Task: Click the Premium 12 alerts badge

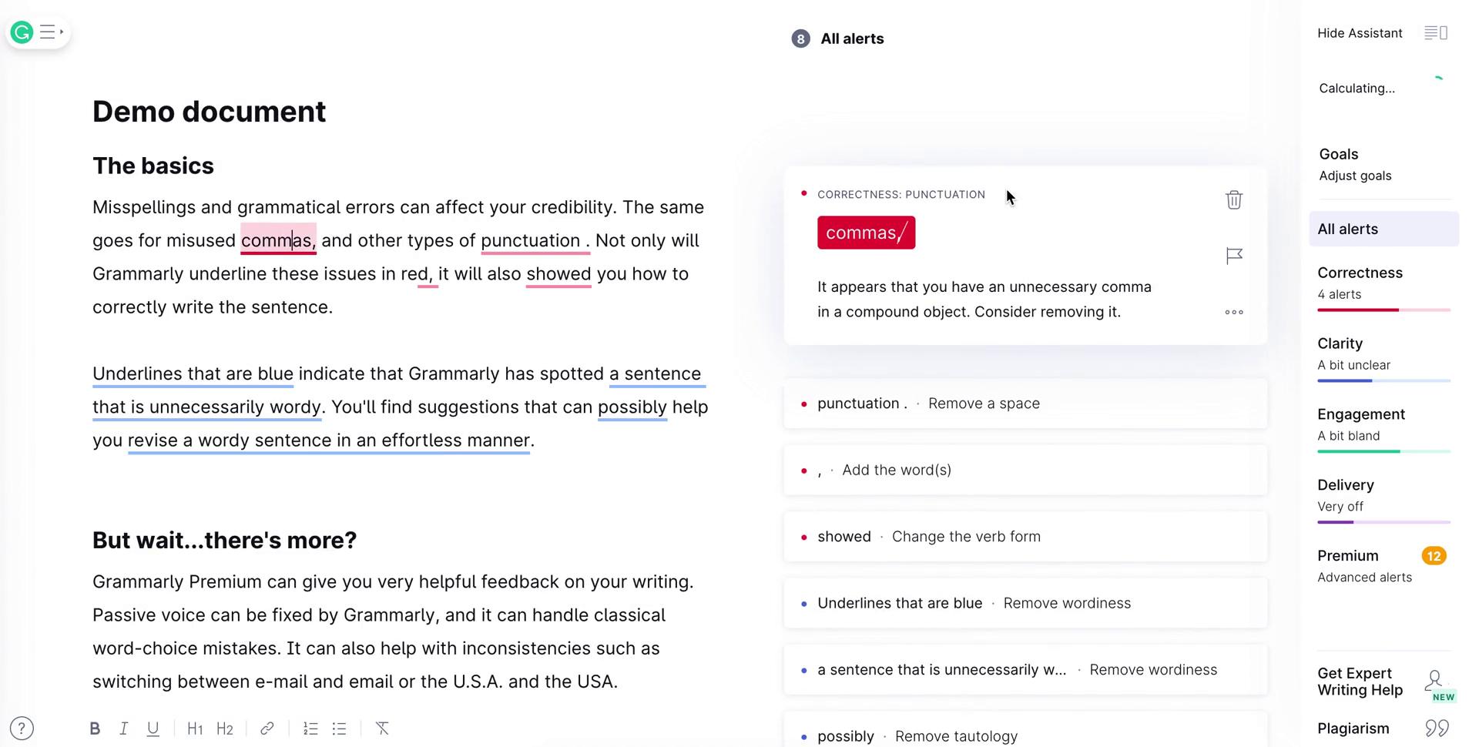Action: click(1434, 556)
